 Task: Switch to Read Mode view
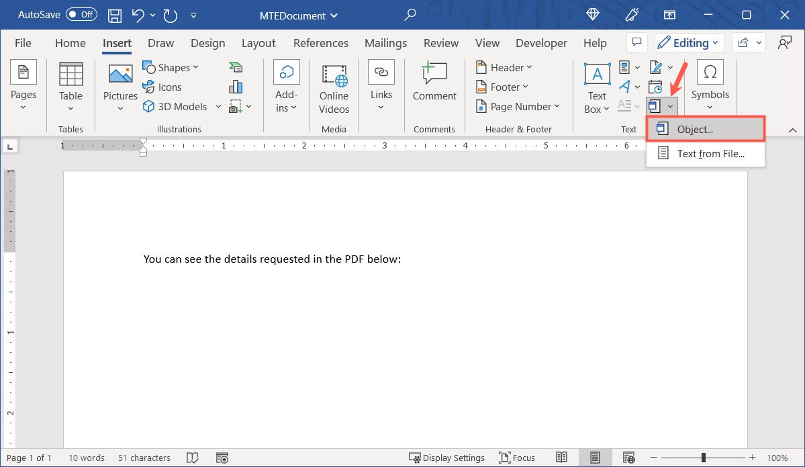[562, 457]
